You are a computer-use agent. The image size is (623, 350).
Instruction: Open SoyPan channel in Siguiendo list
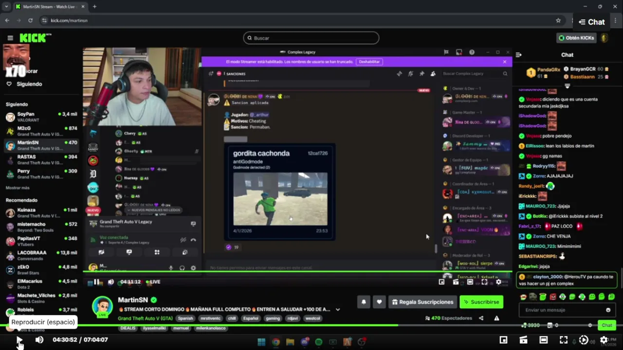pos(41,117)
